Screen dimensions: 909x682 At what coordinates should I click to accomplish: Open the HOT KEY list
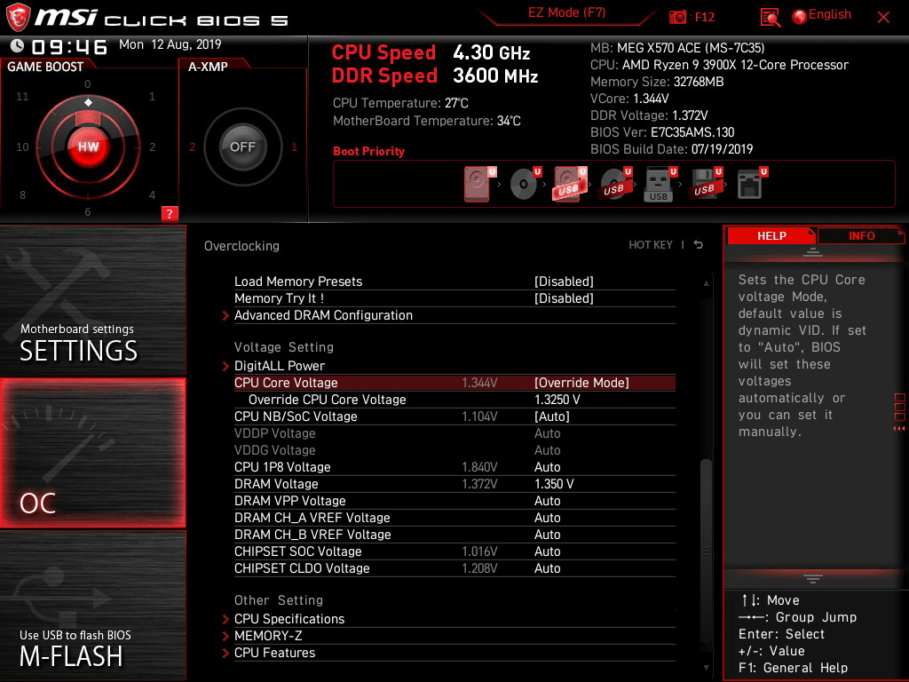(x=651, y=245)
